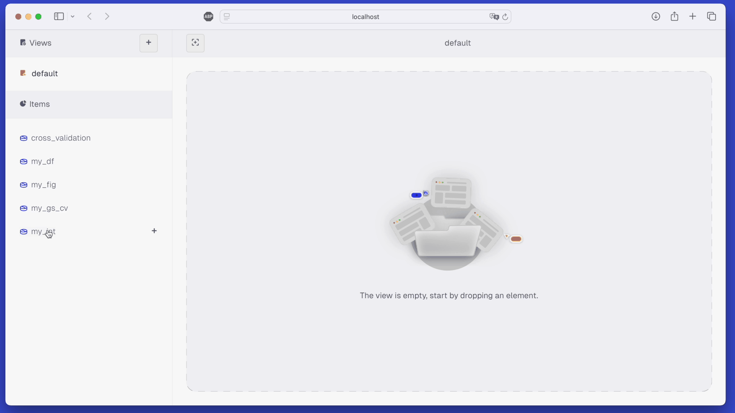
Task: Enable ABP browser extension toggle
Action: [x=208, y=16]
